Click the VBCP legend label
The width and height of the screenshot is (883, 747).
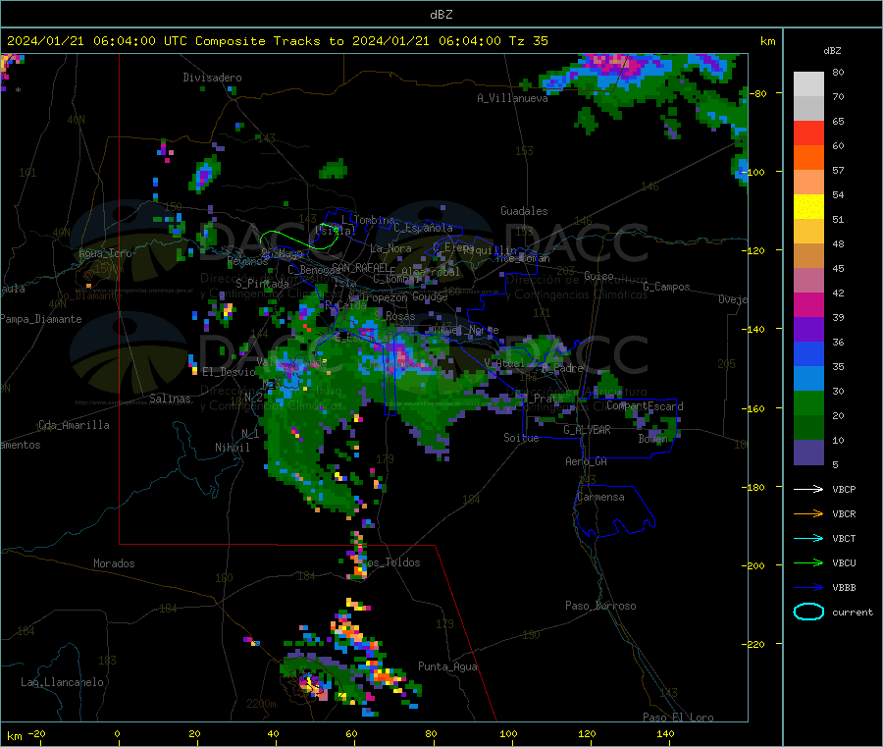click(844, 489)
